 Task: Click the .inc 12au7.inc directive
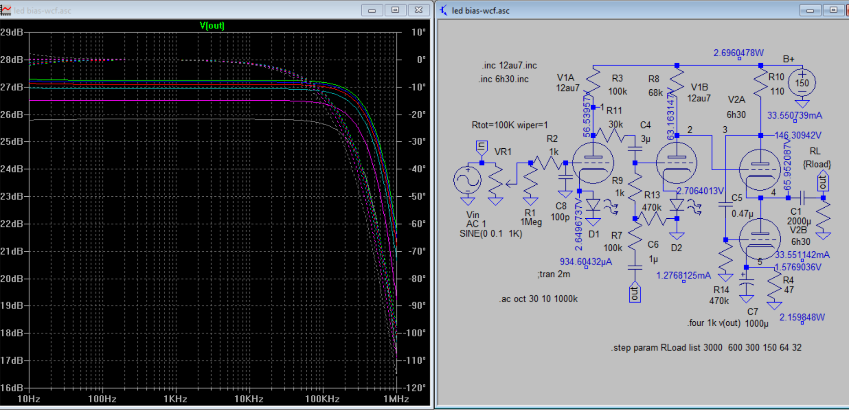509,65
